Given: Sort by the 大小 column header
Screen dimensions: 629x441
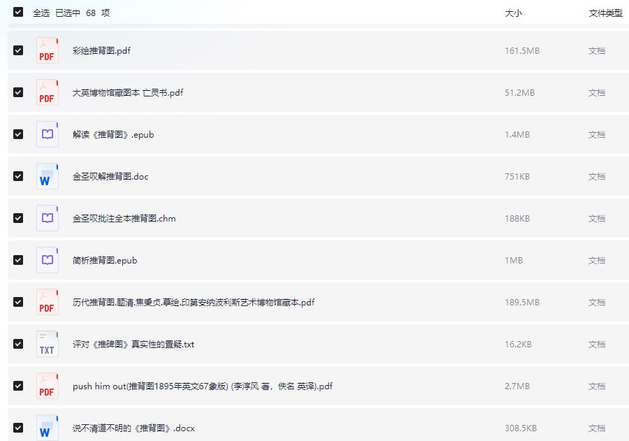Looking at the screenshot, I should [514, 13].
